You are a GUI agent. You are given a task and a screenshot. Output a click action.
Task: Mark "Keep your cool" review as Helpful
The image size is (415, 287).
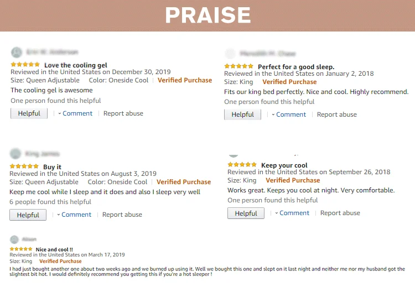[246, 213]
